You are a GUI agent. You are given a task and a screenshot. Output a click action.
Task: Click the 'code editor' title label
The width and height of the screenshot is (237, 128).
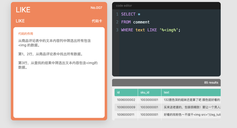(124, 6)
